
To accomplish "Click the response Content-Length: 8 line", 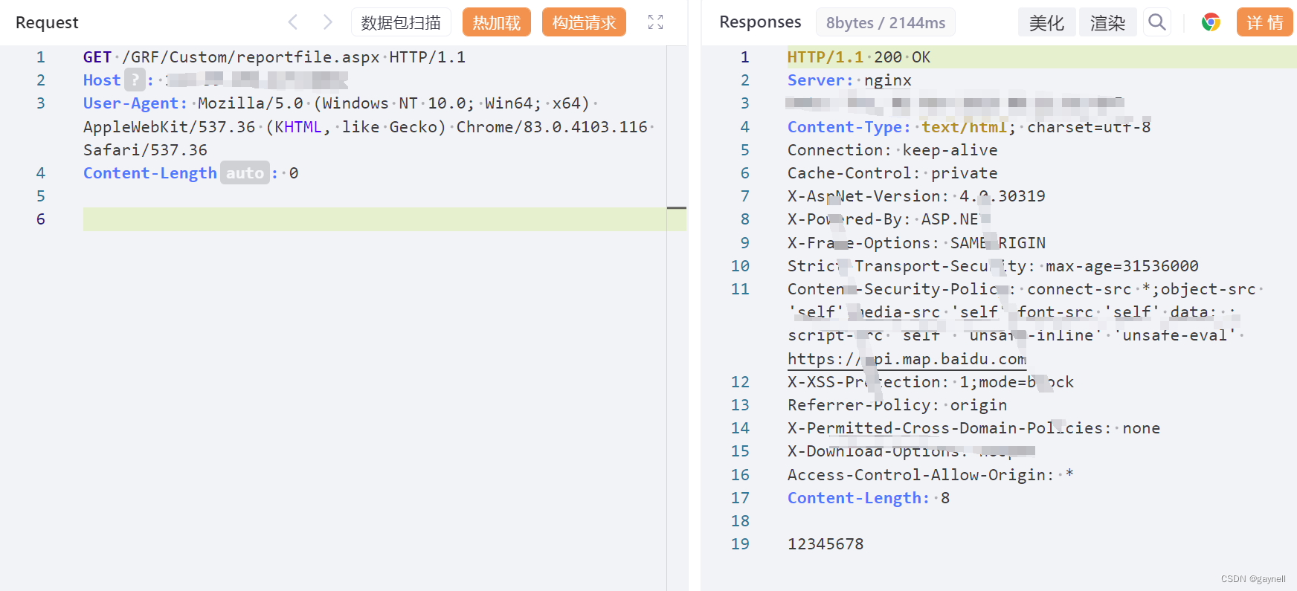I will click(x=869, y=497).
